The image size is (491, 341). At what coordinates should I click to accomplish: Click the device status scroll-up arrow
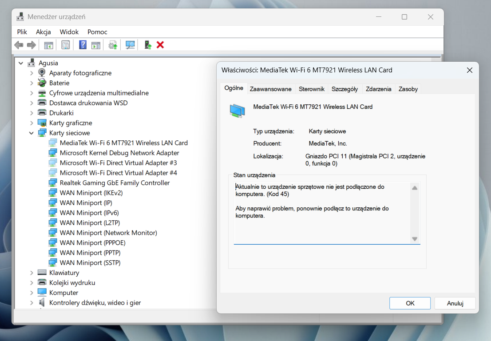point(415,188)
